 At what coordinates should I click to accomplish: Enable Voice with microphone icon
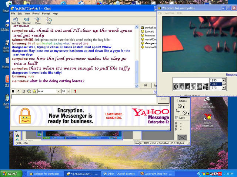38,21
